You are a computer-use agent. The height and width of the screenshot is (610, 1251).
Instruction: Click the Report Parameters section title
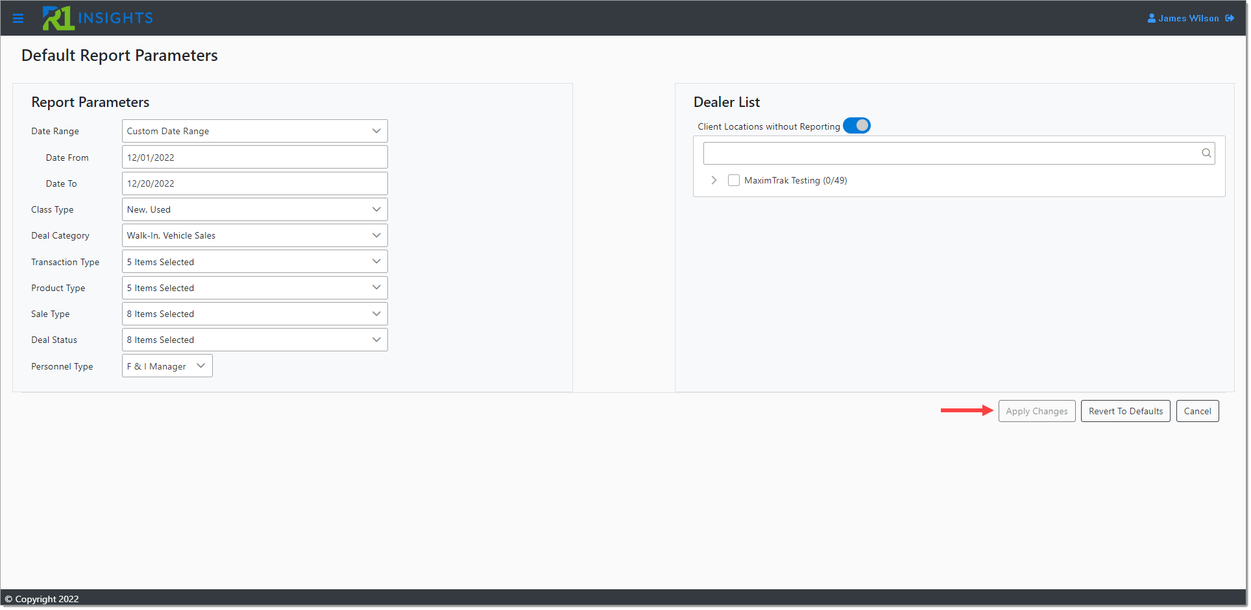click(x=90, y=102)
